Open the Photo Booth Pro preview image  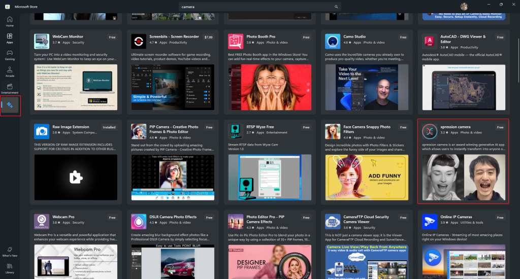point(270,87)
